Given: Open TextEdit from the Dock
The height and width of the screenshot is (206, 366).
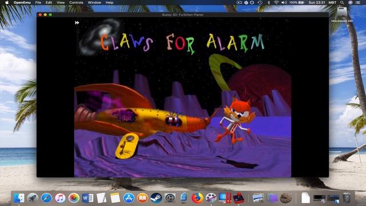Looking at the screenshot, I should click(101, 198).
